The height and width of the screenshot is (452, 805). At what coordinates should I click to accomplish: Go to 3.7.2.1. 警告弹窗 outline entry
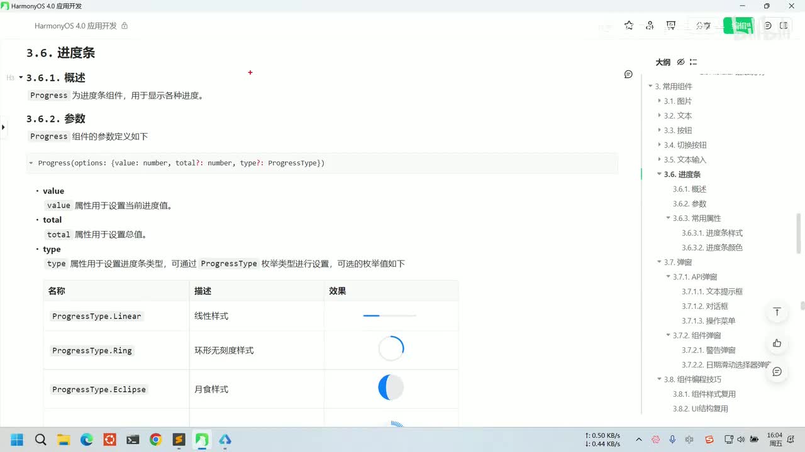tap(709, 350)
